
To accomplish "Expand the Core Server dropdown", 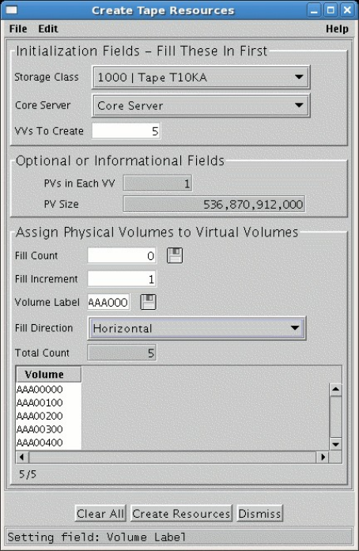I will tap(201, 105).
